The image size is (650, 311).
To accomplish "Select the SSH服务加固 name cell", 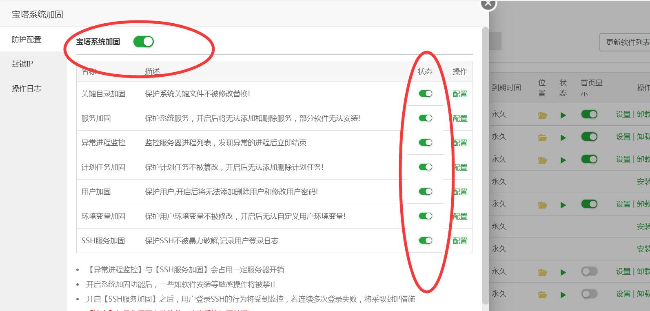I will coord(103,241).
